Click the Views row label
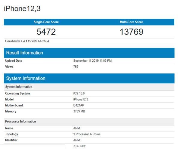 [x=9, y=67]
